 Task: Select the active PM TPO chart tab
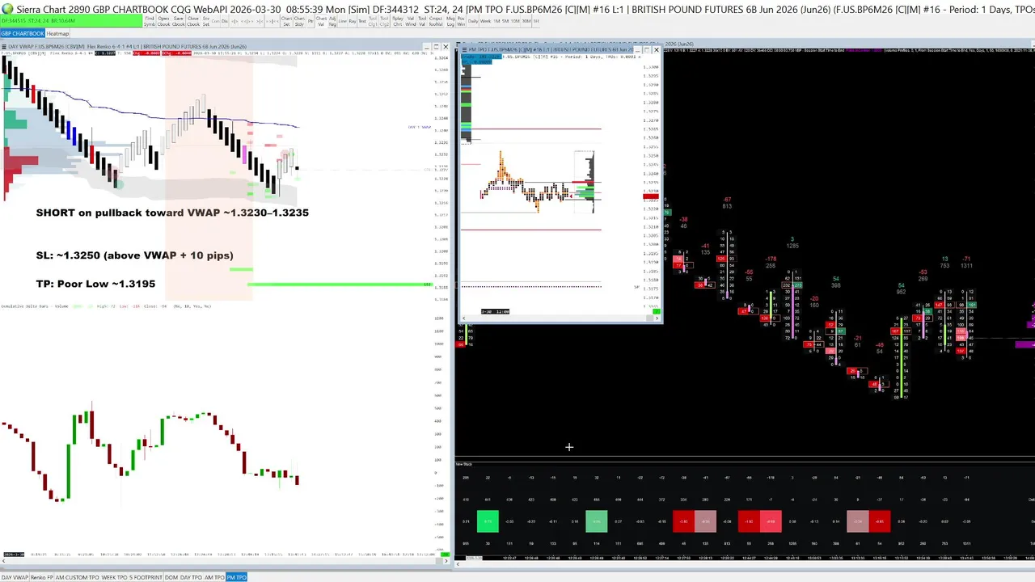236,577
